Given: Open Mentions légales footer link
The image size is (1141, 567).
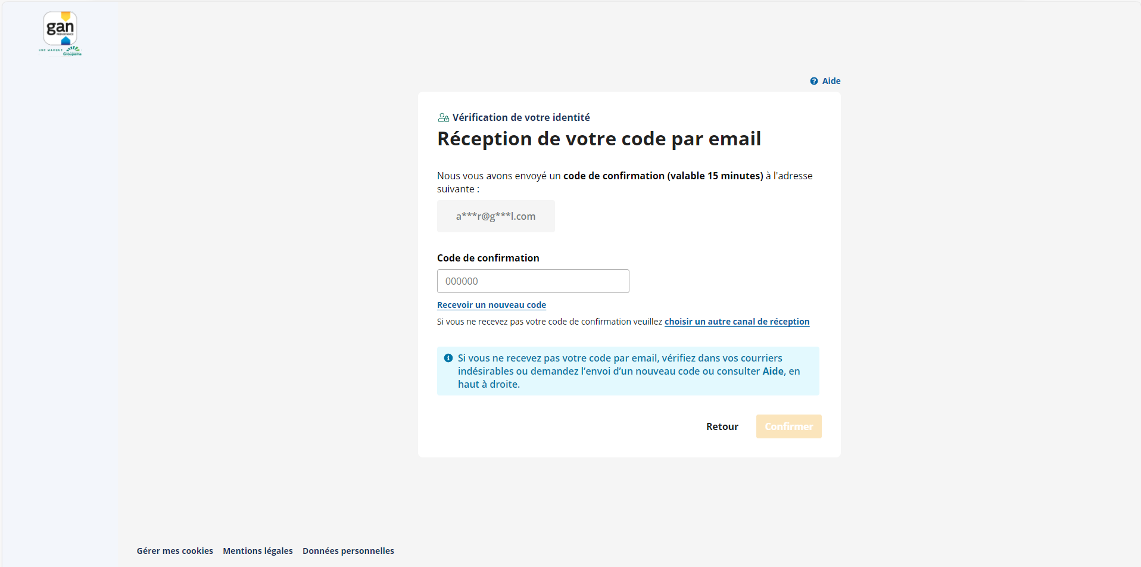Looking at the screenshot, I should [258, 551].
